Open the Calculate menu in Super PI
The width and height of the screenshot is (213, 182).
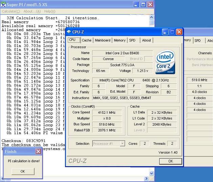[11, 12]
